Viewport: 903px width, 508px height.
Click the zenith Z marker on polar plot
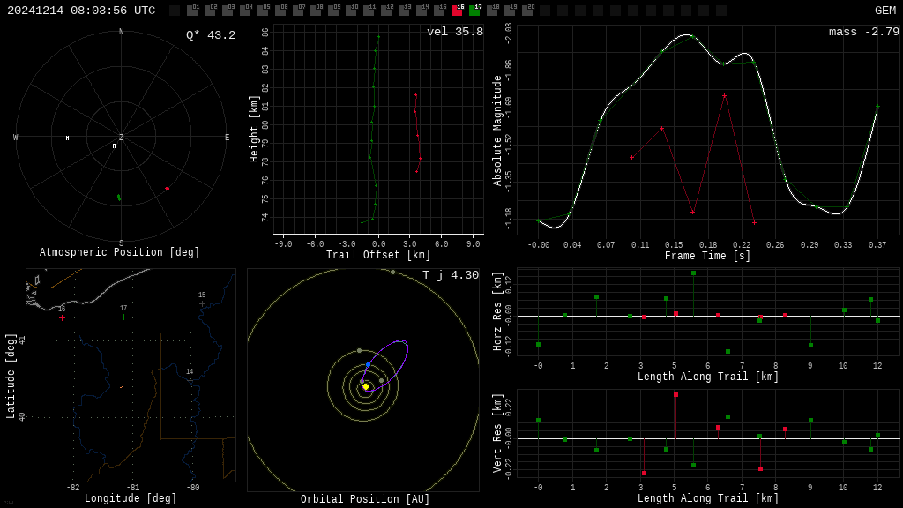[122, 138]
